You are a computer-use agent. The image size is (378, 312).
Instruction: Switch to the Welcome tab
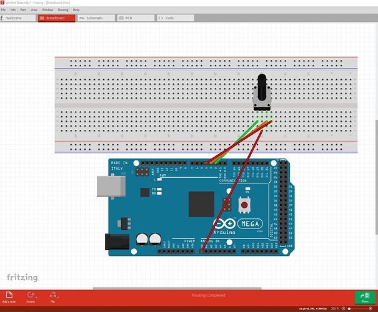click(x=18, y=18)
